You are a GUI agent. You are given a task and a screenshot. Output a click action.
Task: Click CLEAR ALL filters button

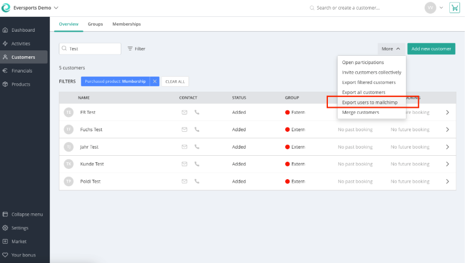(x=175, y=81)
